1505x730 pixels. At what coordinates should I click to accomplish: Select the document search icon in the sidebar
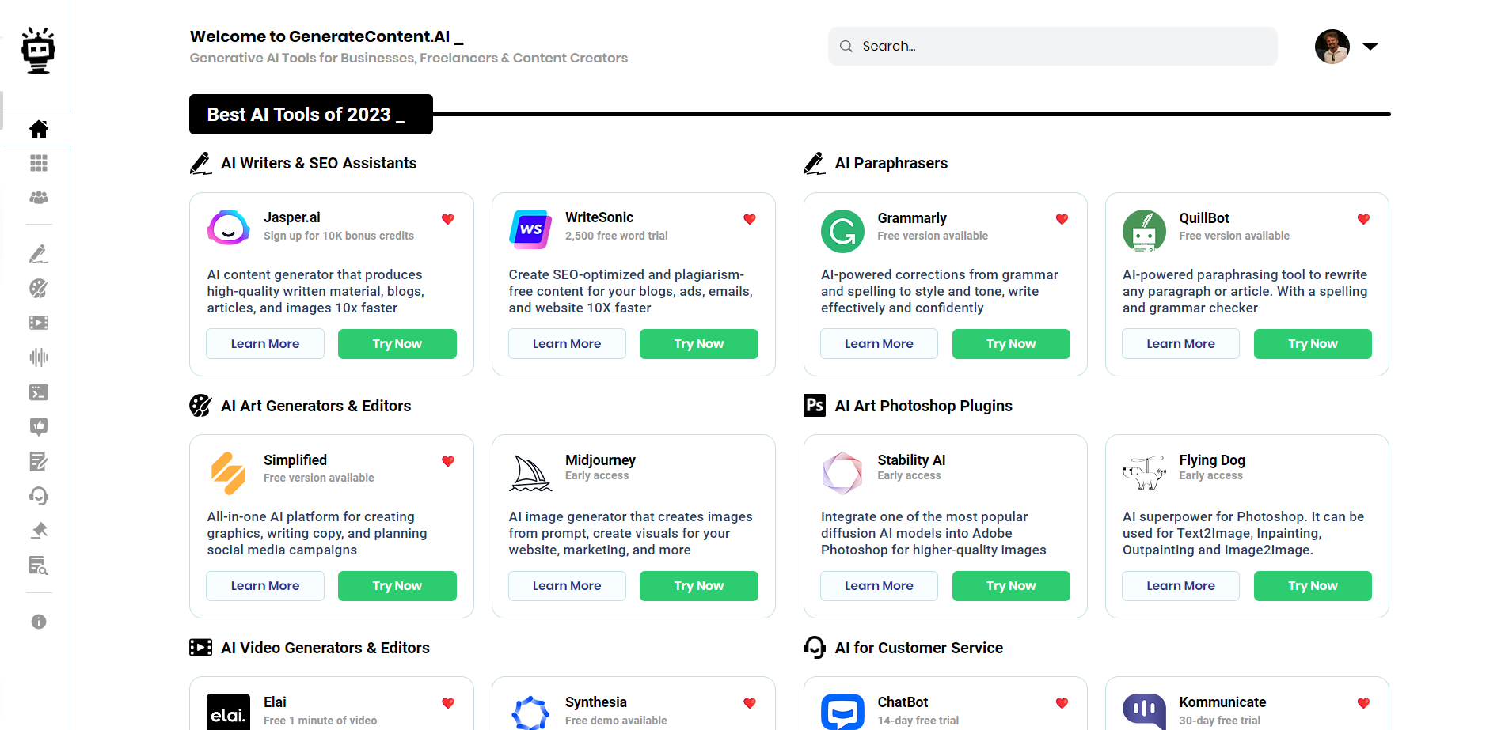click(39, 565)
